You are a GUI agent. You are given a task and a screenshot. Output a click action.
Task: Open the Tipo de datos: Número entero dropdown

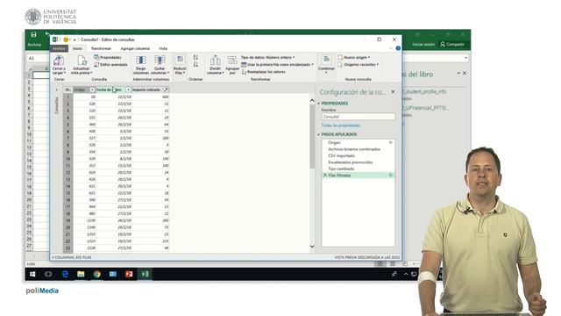[267, 57]
